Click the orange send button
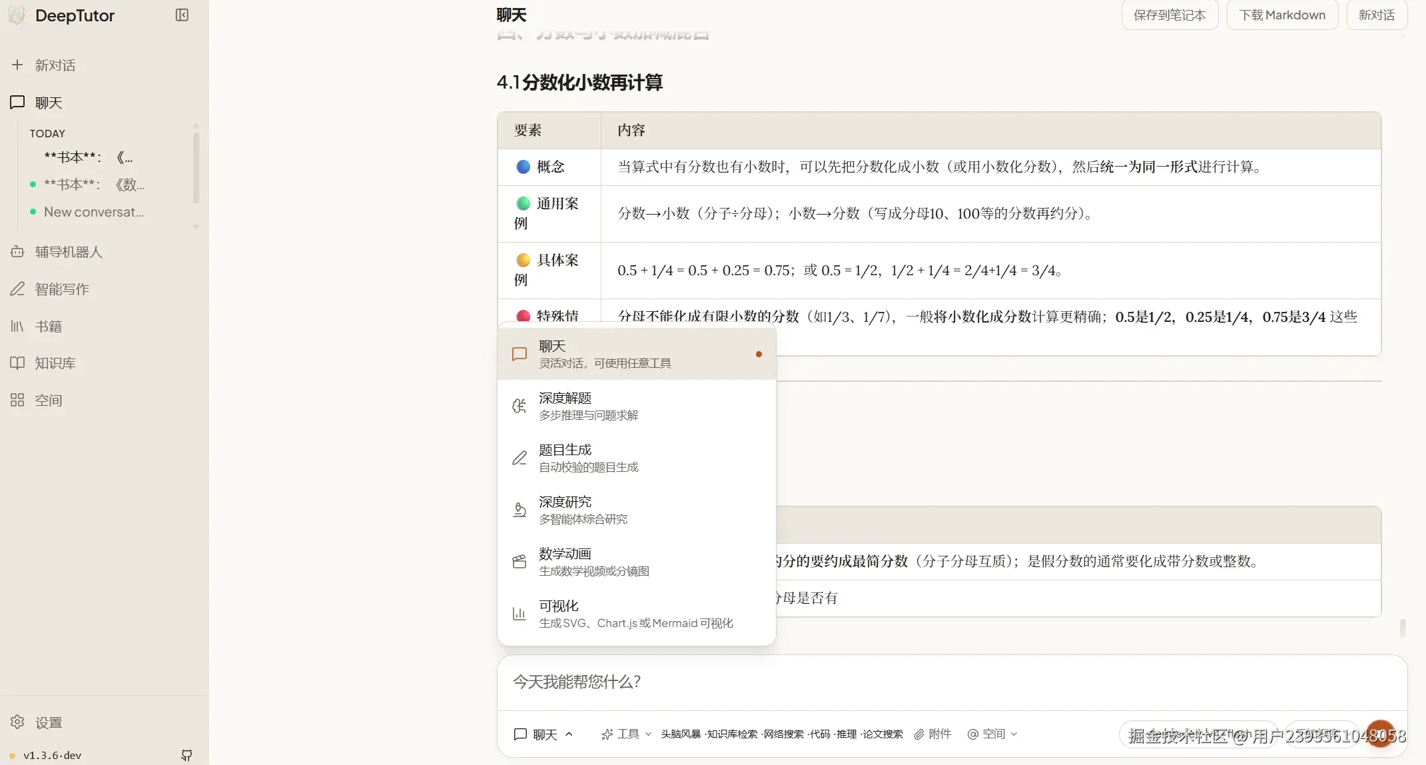The height and width of the screenshot is (765, 1426). coord(1381,734)
